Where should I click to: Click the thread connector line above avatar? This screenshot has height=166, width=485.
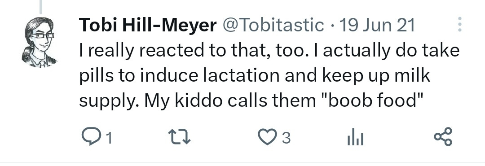[40, 7]
